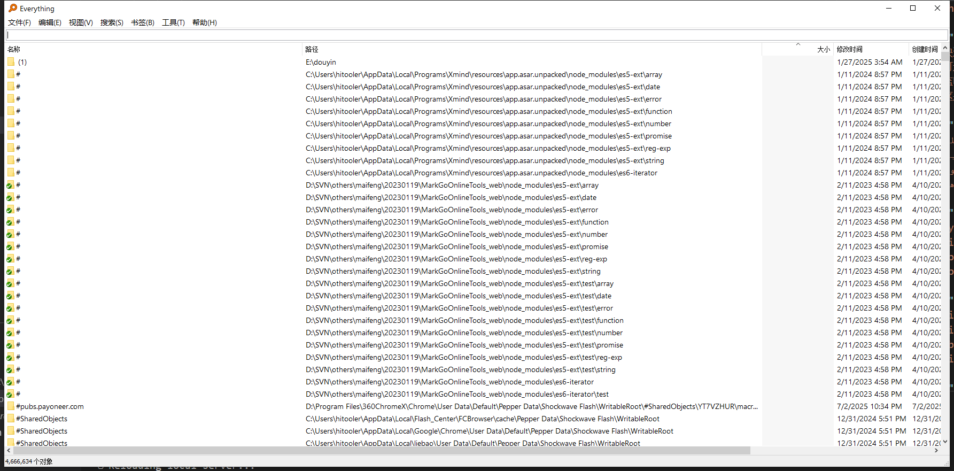Select folder icon for Xmind es5-ext\array row
Screen dimensions: 954x471
tap(11, 74)
